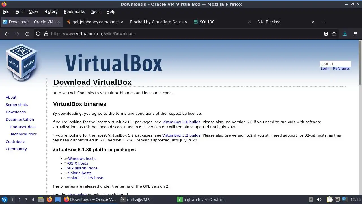
Task: Switch to virtual desktop 2
Action: click(x=19, y=200)
